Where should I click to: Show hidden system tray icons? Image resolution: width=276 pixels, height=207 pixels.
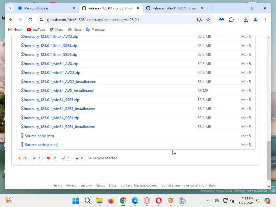(208, 201)
